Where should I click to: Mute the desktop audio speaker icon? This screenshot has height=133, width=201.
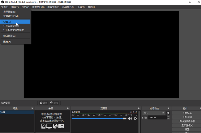tap(130, 118)
